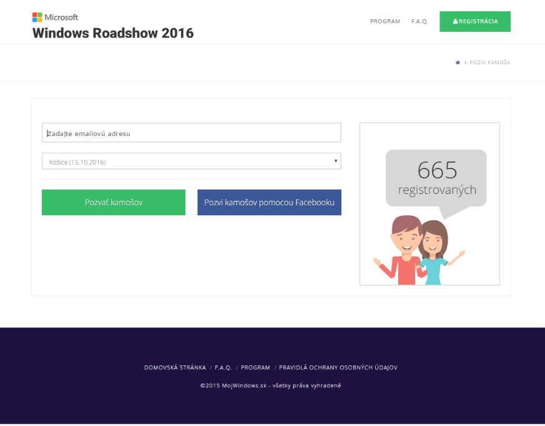This screenshot has height=426, width=545.
Task: Click the POZVI KAMOŠA breadcrumb text
Action: [x=489, y=62]
